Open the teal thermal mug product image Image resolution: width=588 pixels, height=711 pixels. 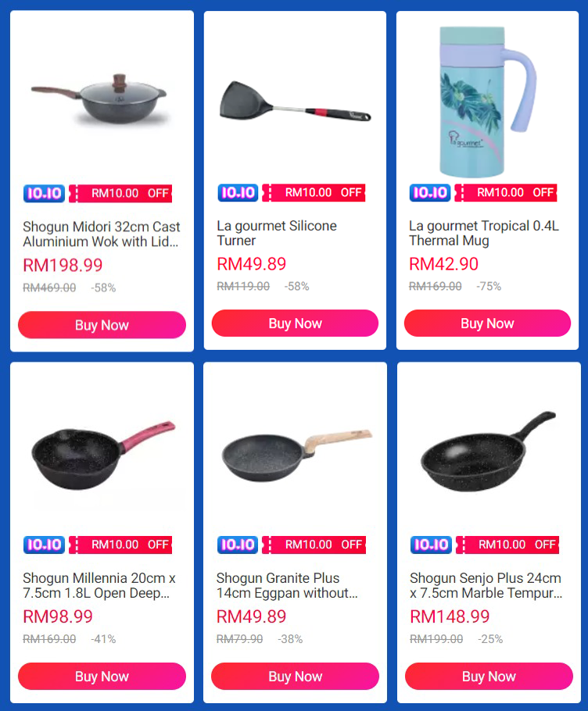click(488, 101)
